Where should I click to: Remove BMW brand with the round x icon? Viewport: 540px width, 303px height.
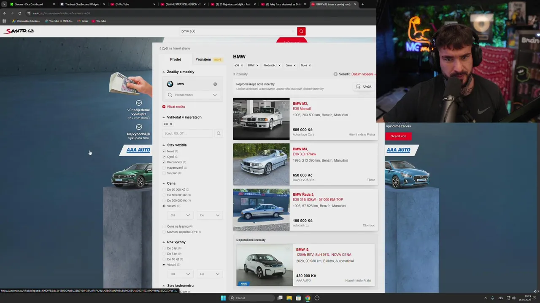215,84
